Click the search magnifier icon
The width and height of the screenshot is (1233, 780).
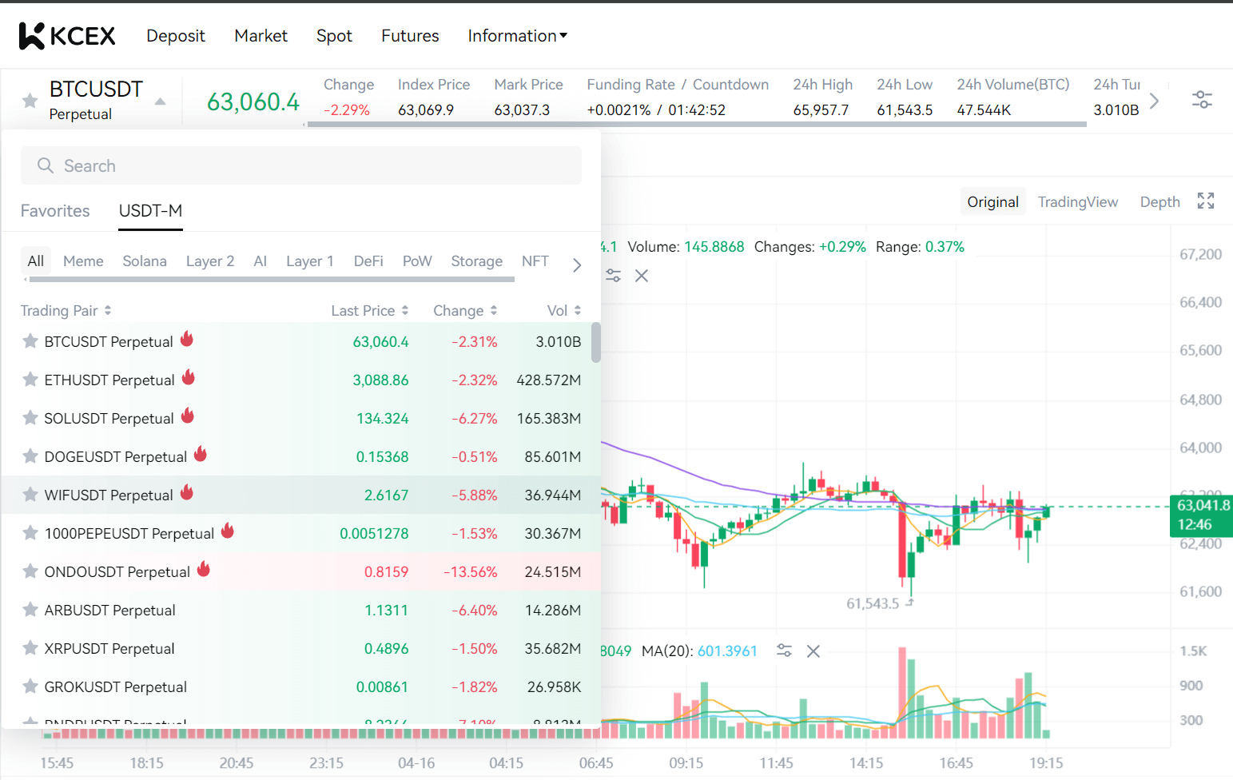(46, 165)
